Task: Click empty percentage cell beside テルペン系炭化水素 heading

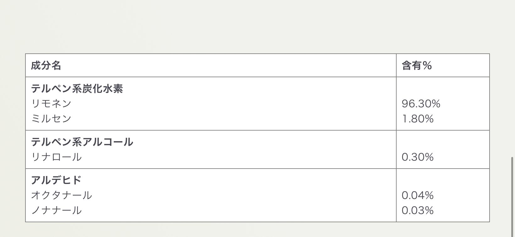Action: click(x=443, y=89)
